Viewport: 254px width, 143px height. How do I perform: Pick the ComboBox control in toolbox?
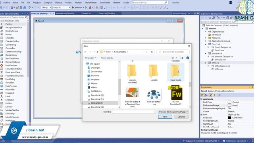pyautogui.click(x=10, y=48)
